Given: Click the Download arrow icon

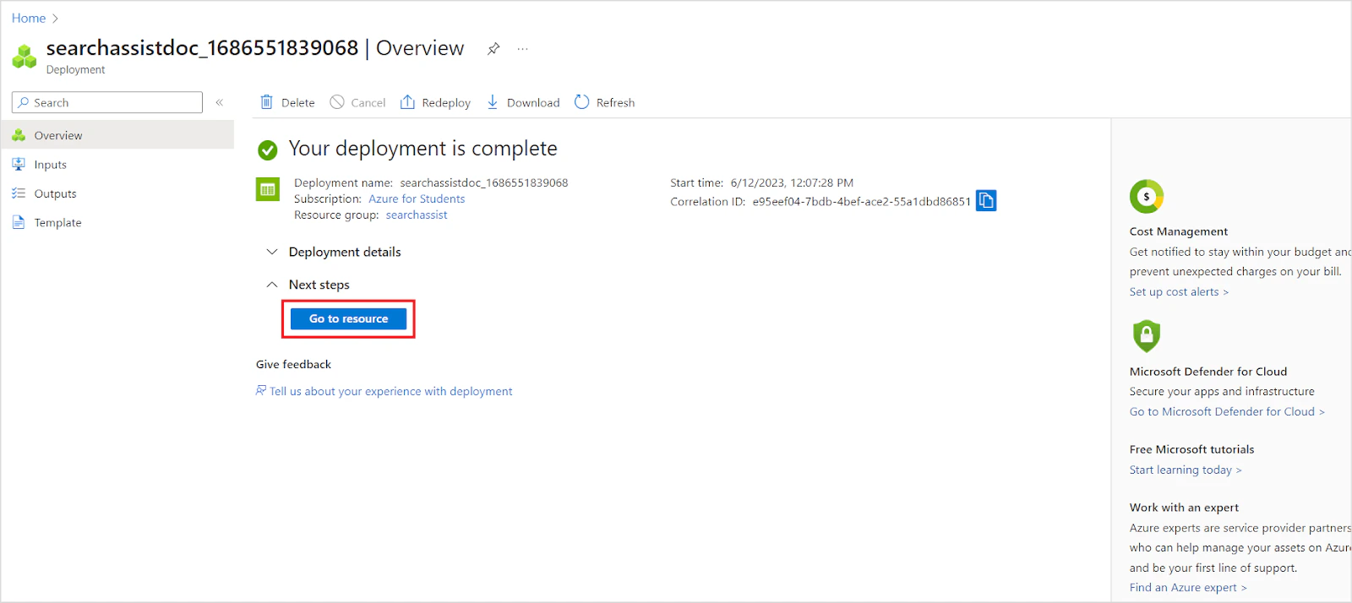Looking at the screenshot, I should point(493,102).
